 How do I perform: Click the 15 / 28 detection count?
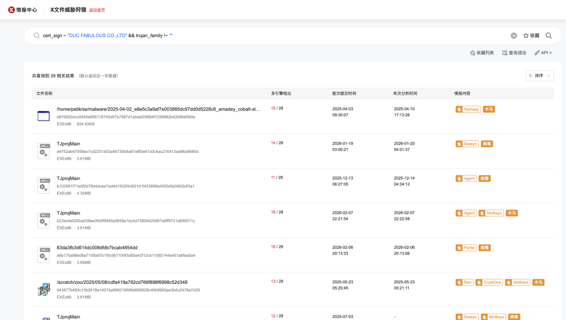pos(277,108)
